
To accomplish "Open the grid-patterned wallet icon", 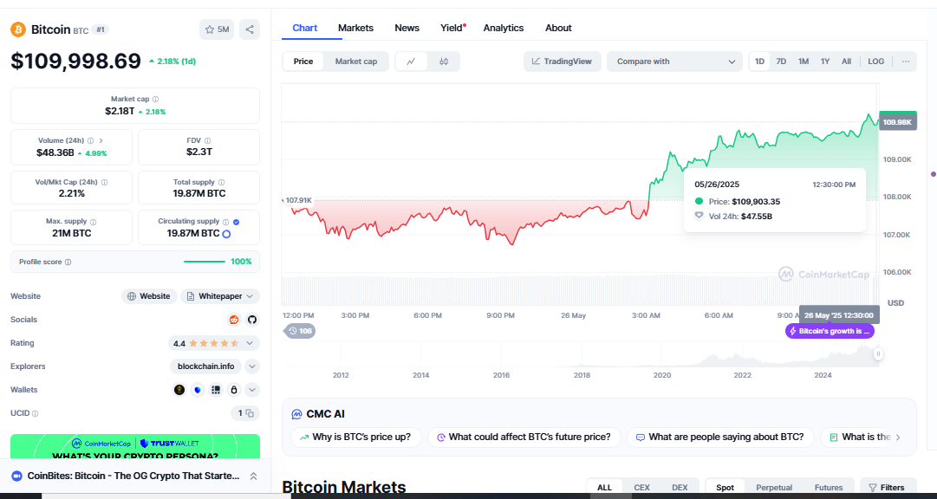I will pos(216,390).
